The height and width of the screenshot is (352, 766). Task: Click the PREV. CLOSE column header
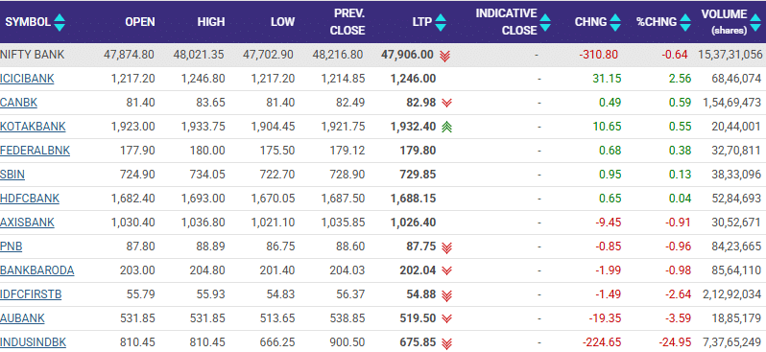pyautogui.click(x=347, y=22)
